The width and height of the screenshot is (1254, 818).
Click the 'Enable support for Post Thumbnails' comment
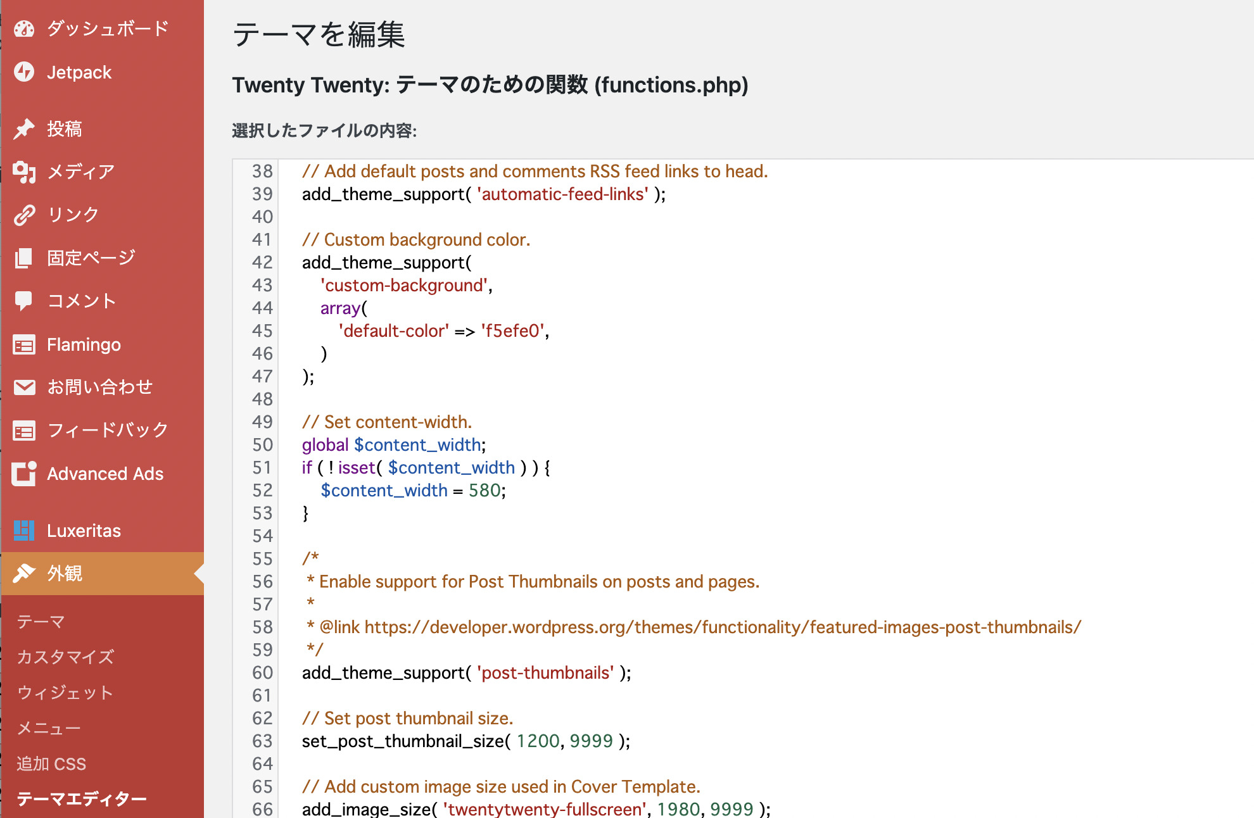click(533, 581)
